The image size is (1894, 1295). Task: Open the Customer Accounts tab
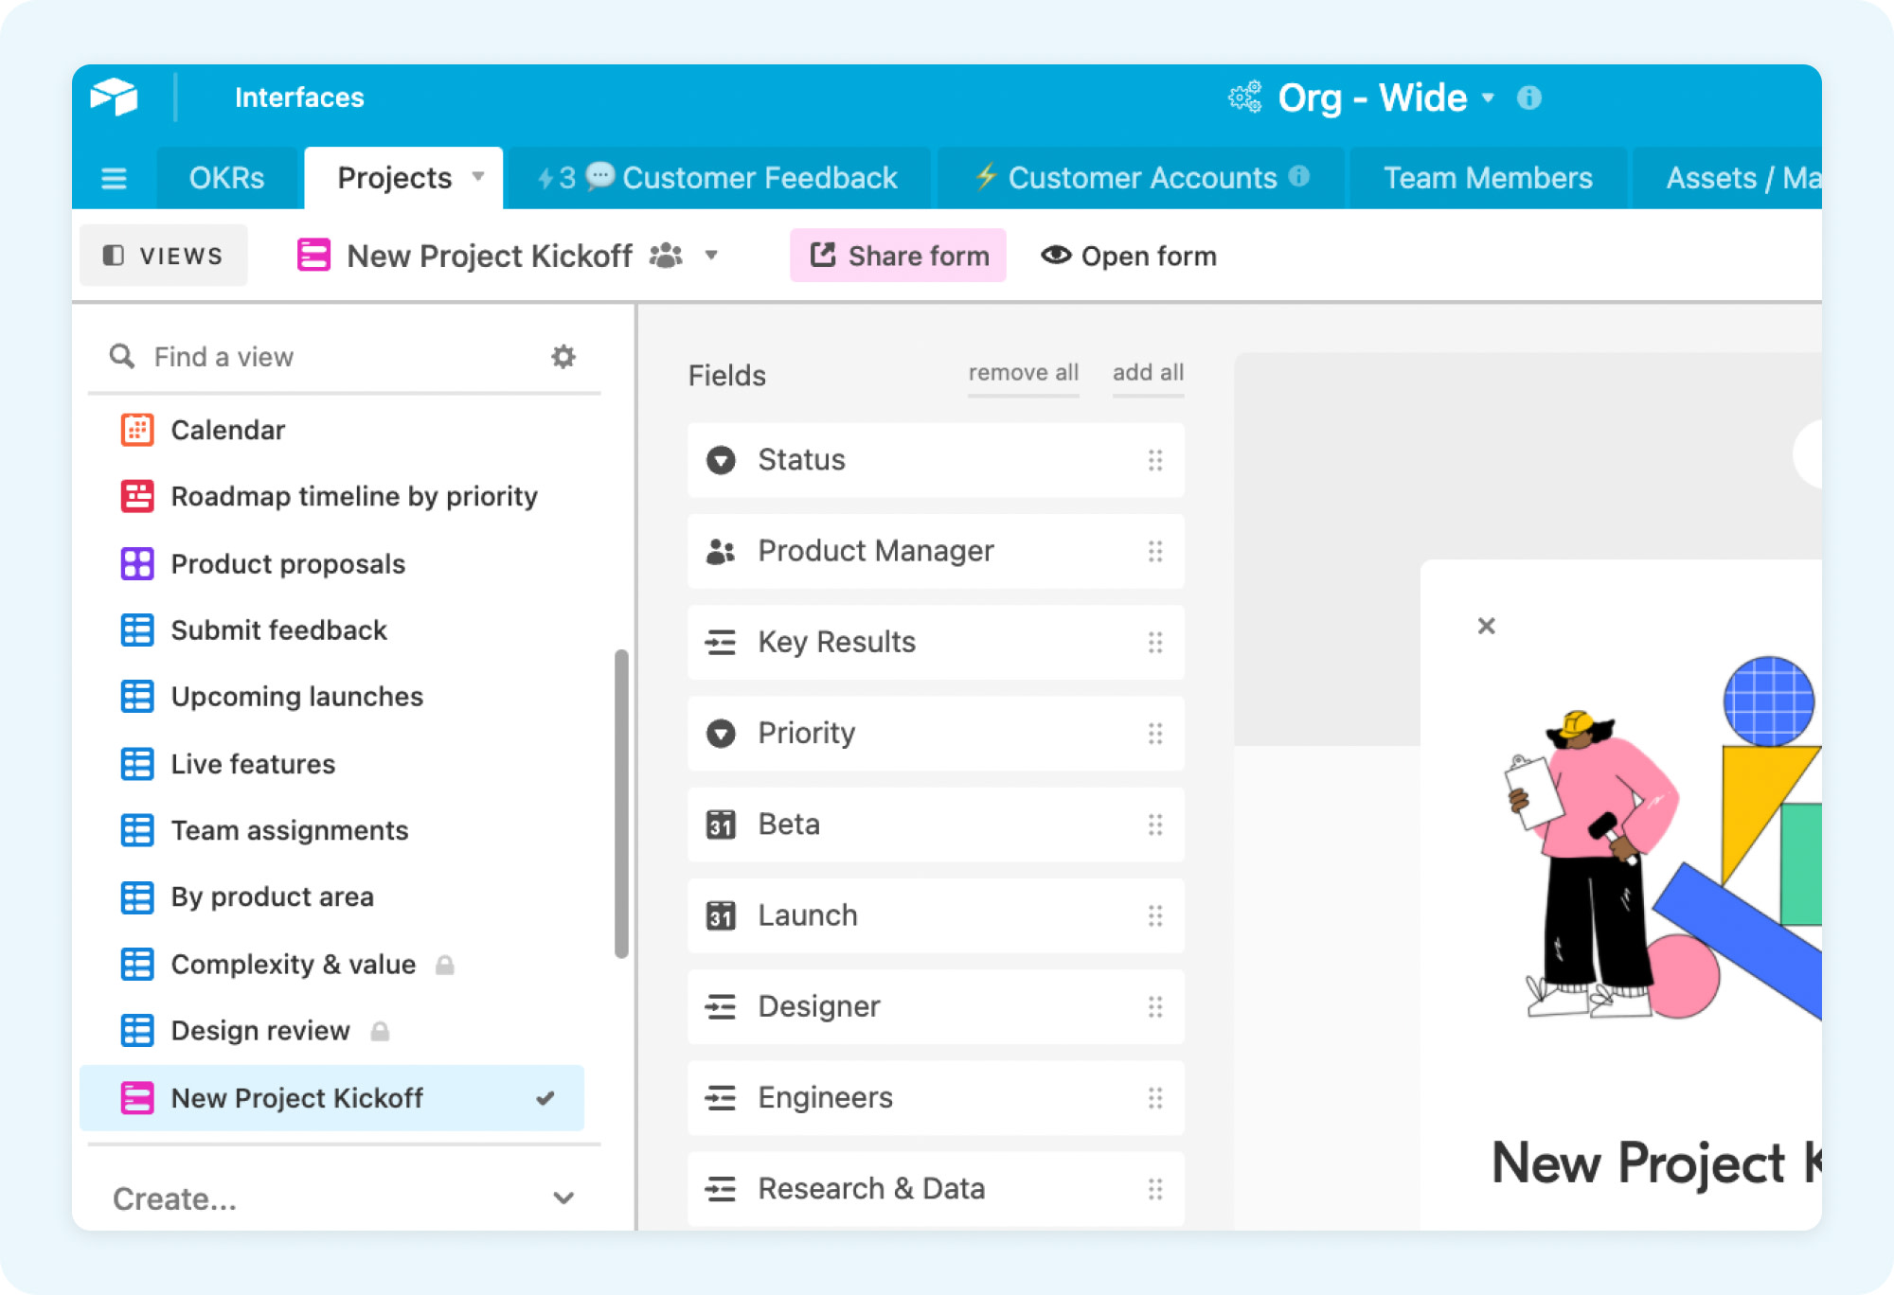coord(1141,178)
